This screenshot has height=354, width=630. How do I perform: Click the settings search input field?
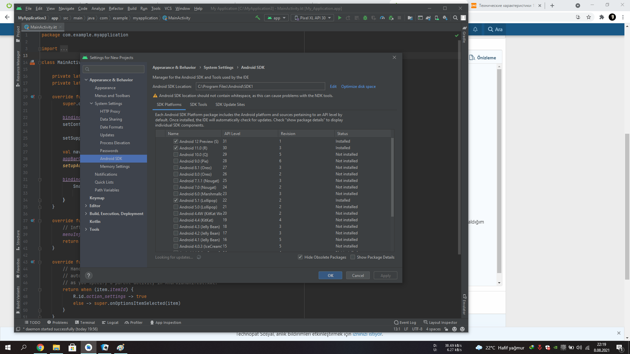(x=114, y=69)
